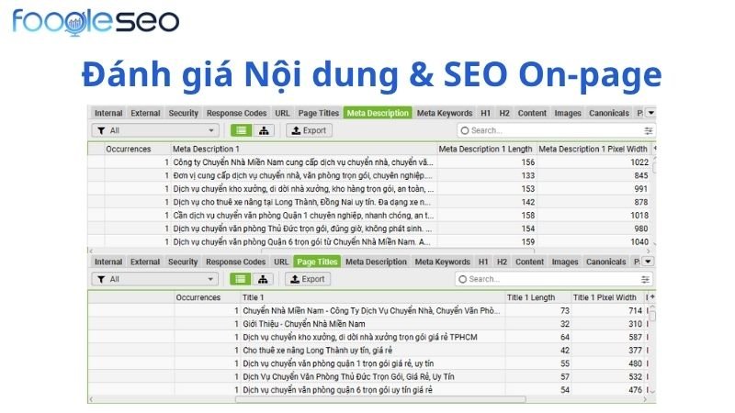Open Security tab in upper panel
Image resolution: width=735 pixels, height=413 pixels.
click(x=183, y=113)
